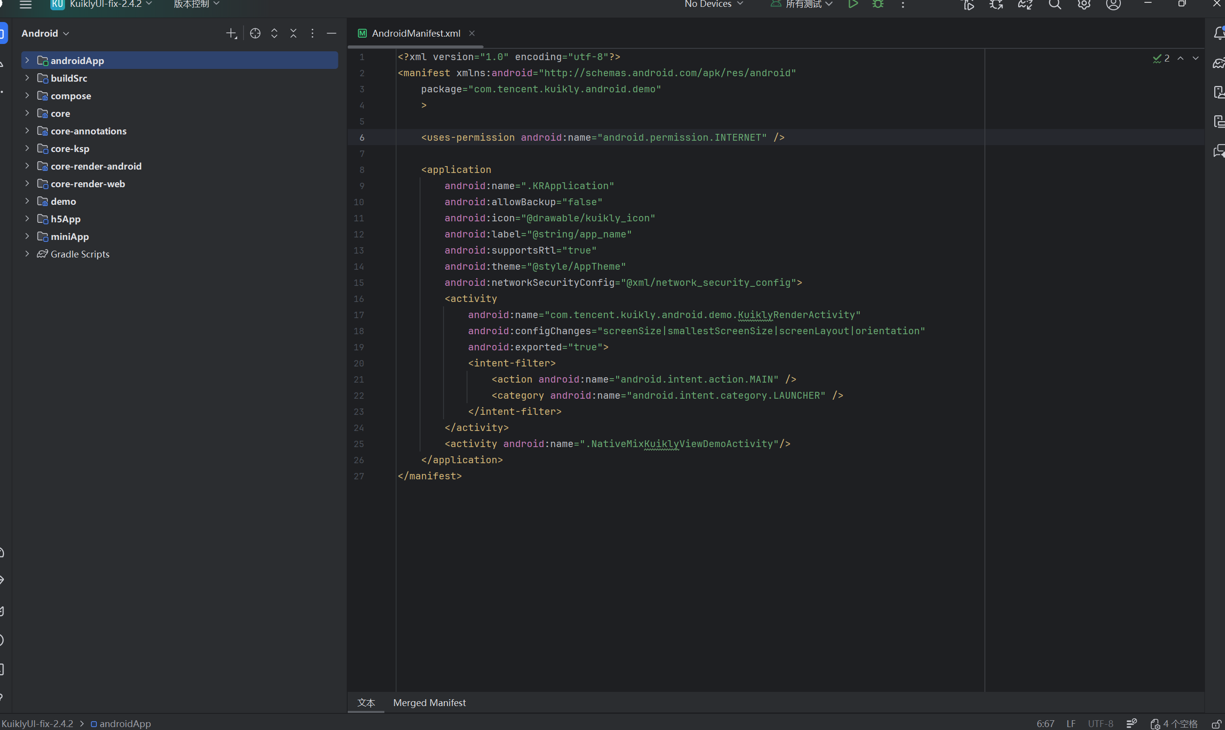Click the add new plus icon in project panel

(x=231, y=33)
